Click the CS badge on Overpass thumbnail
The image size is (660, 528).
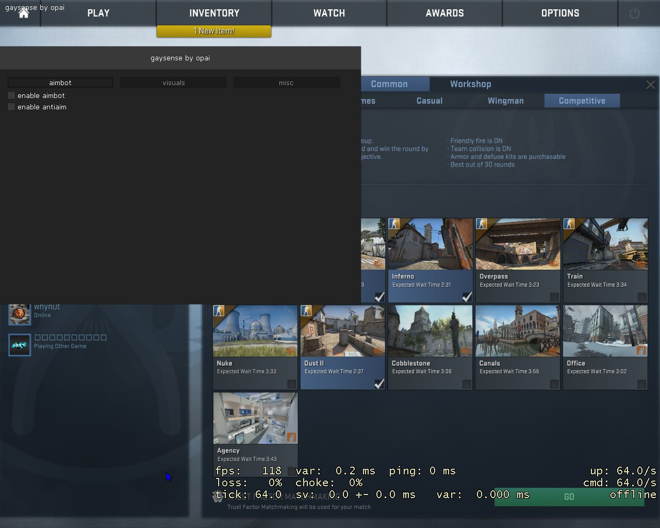482,224
